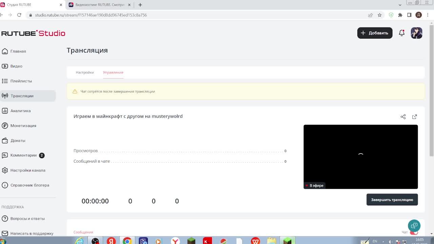Select Трансляции in the sidebar

click(28, 96)
